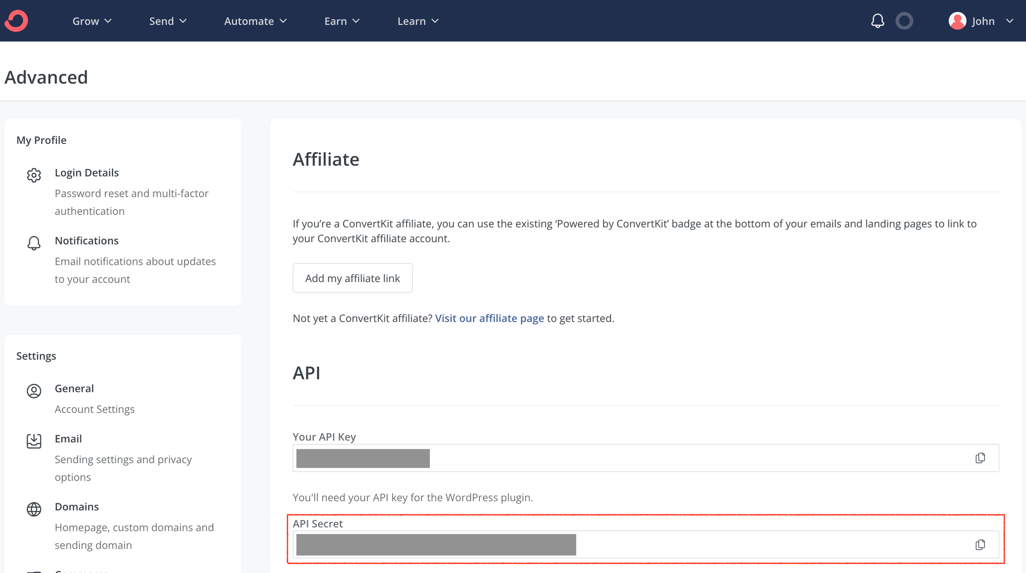This screenshot has width=1026, height=573.
Task: Select the Advanced settings tab
Action: click(46, 77)
